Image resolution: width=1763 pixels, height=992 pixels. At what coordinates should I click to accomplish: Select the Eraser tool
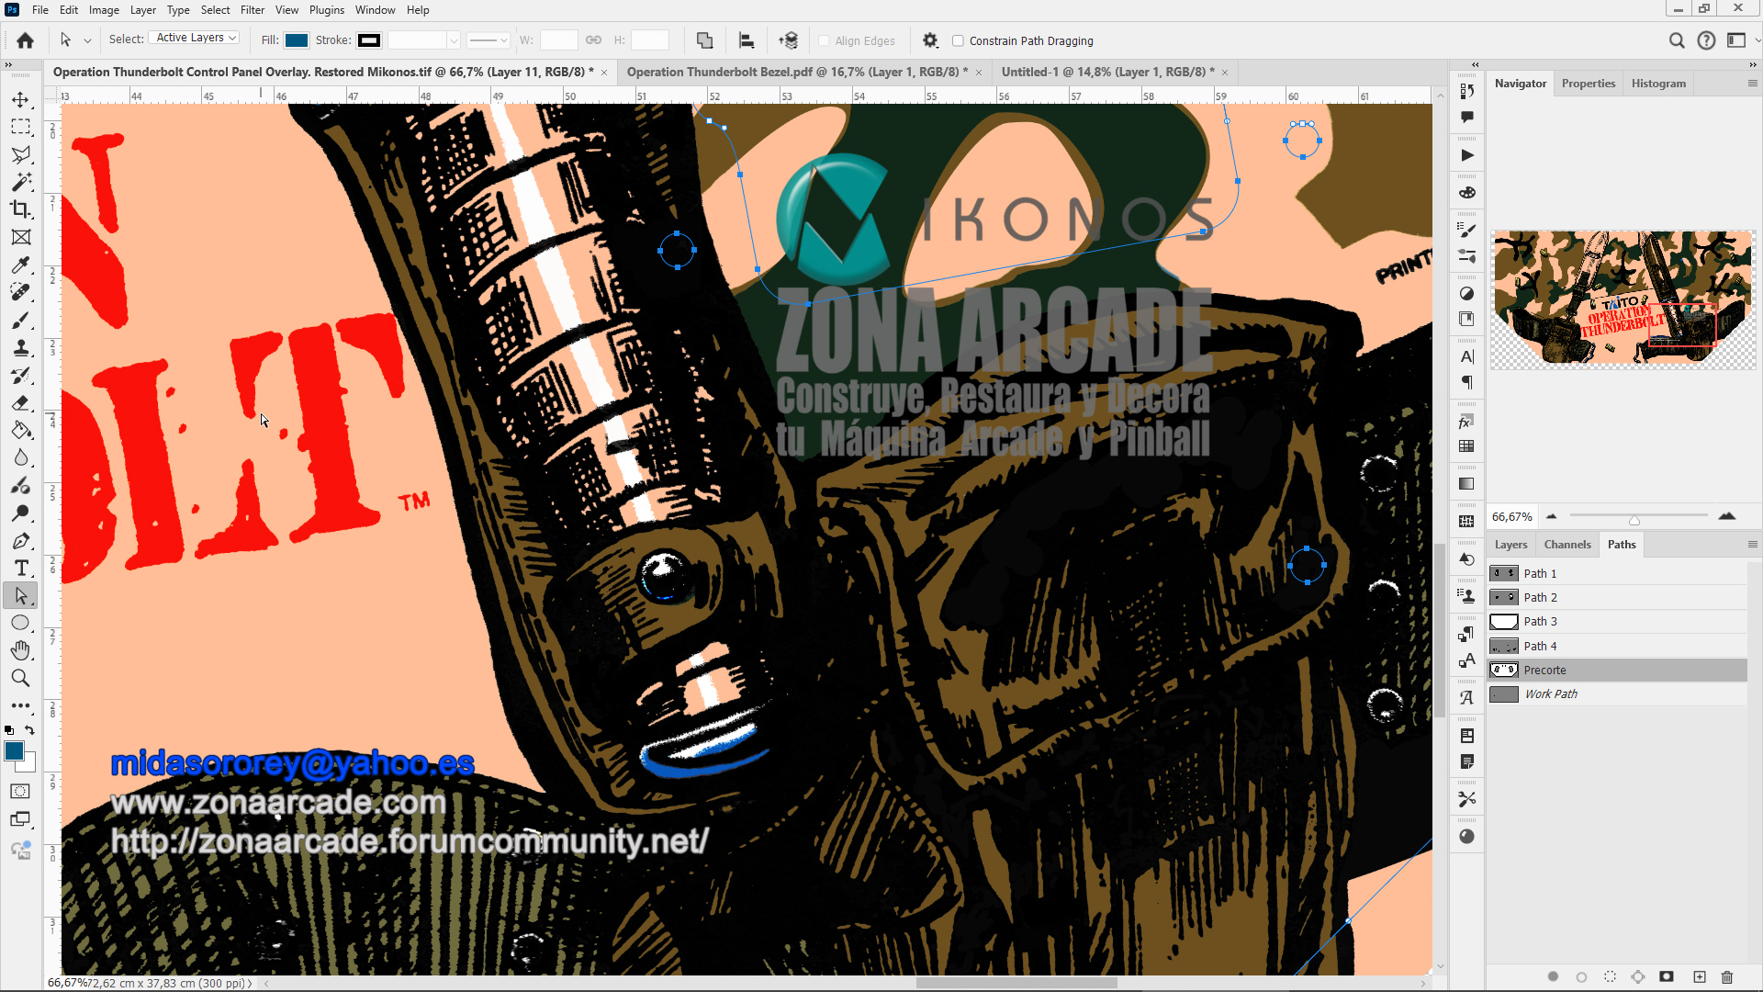click(x=20, y=403)
